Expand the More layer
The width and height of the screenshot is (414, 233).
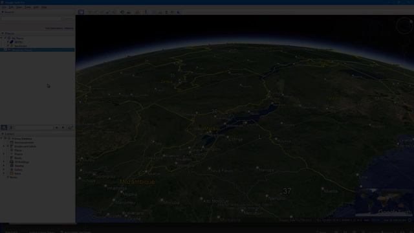coord(4,173)
